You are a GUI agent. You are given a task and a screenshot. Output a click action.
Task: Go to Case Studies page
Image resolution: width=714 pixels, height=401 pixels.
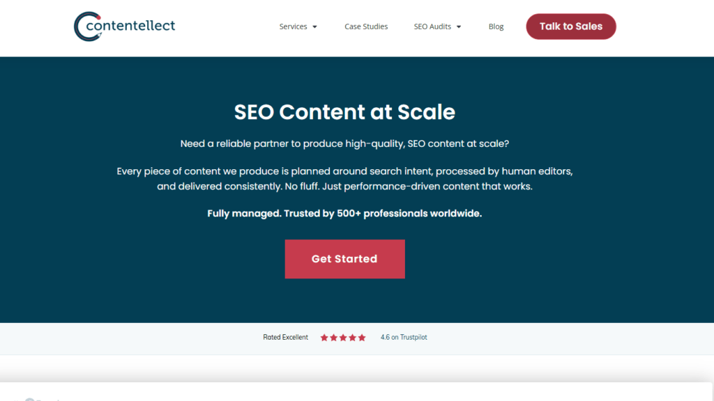click(x=366, y=26)
